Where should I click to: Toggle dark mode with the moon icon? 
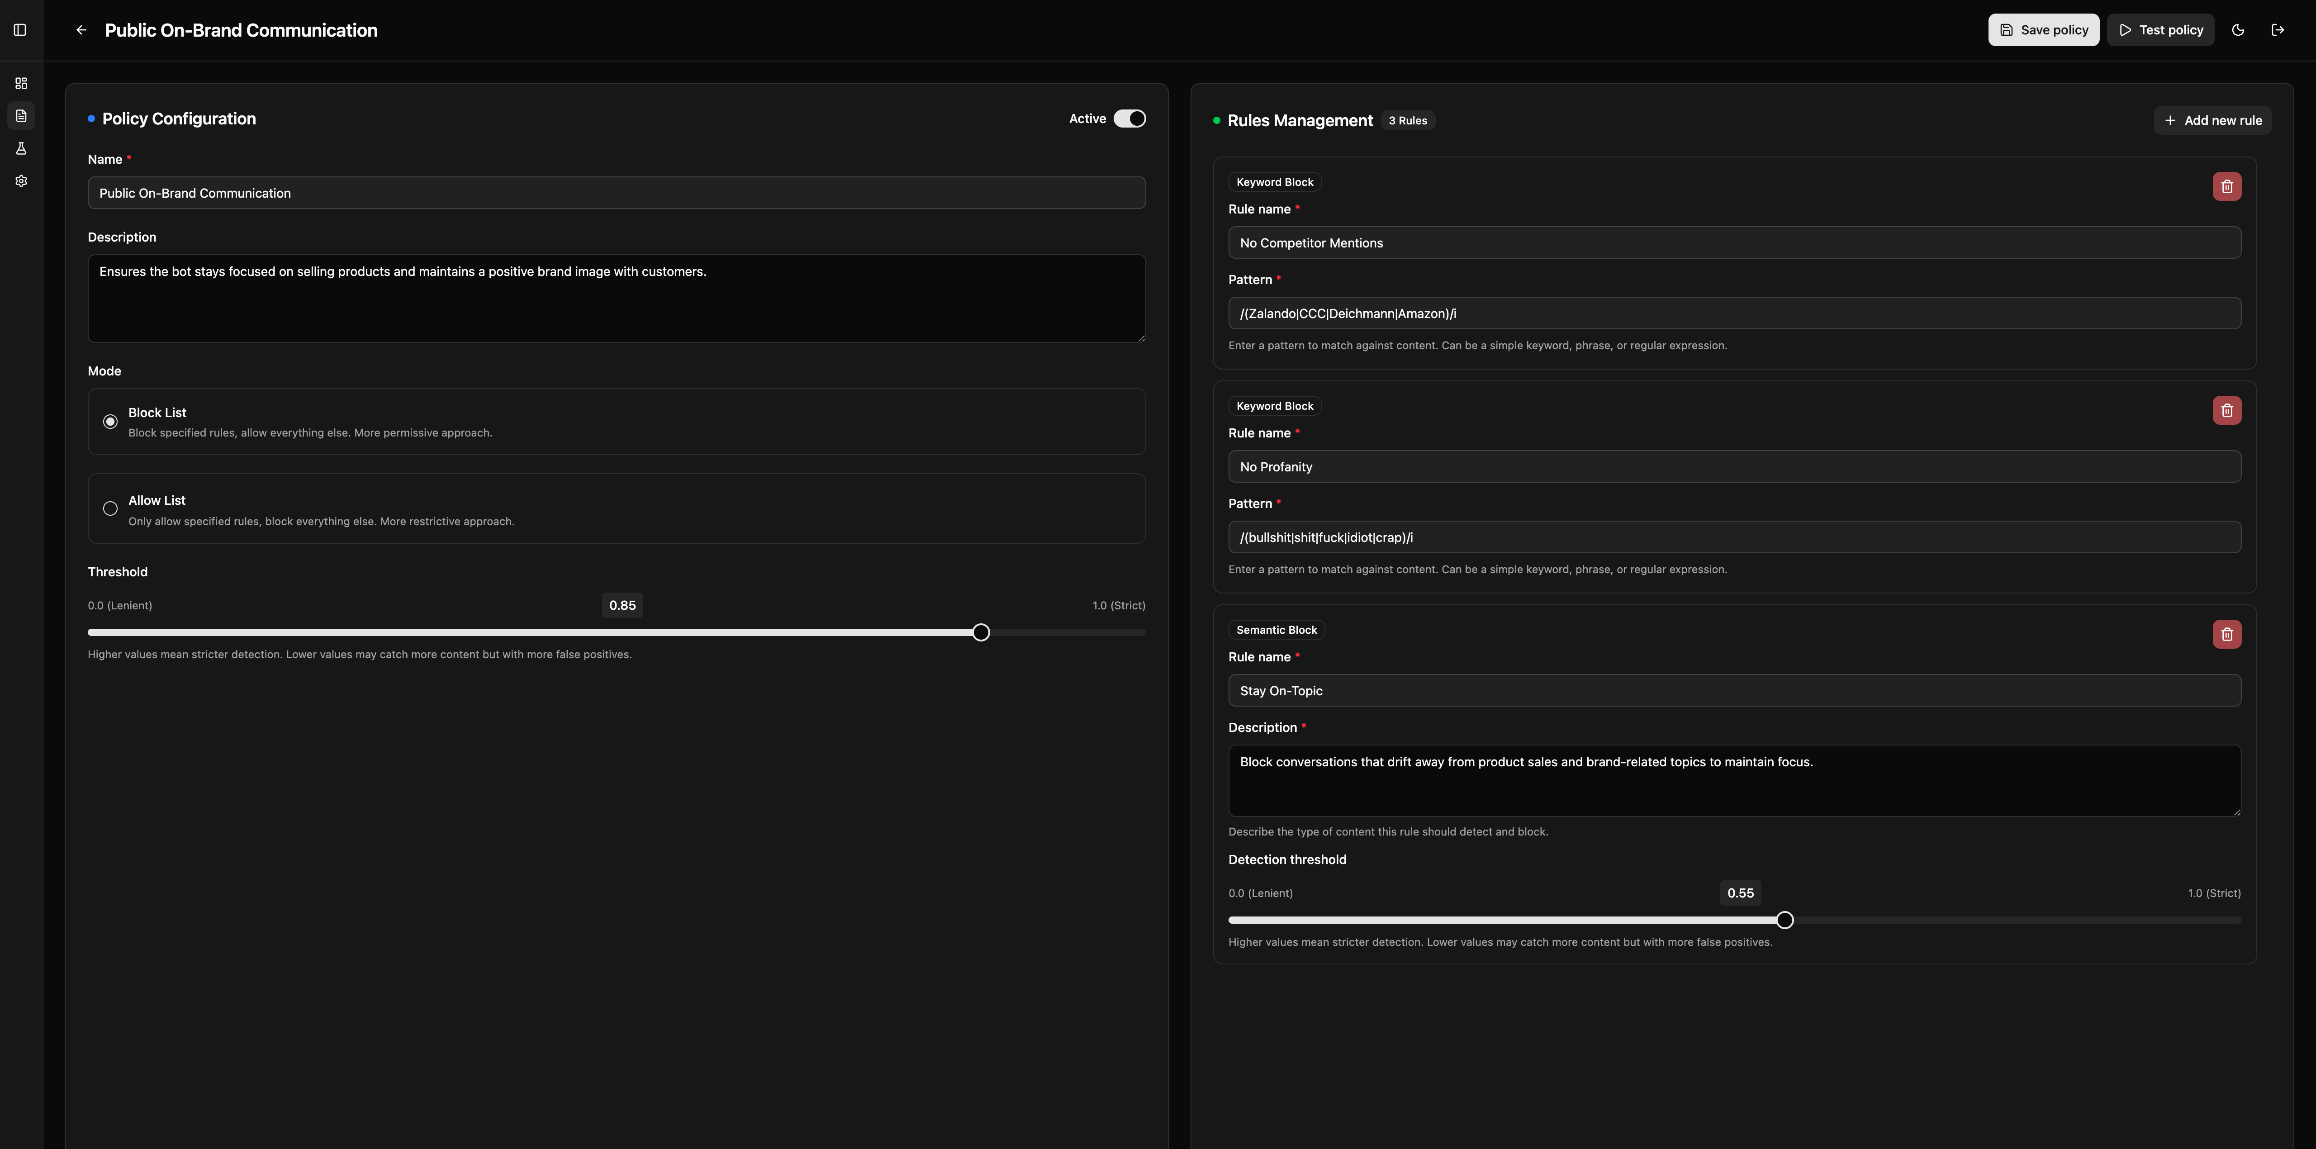click(x=2238, y=29)
